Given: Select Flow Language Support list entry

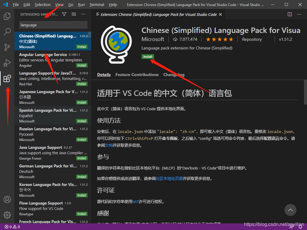Looking at the screenshot, I should point(53,208).
